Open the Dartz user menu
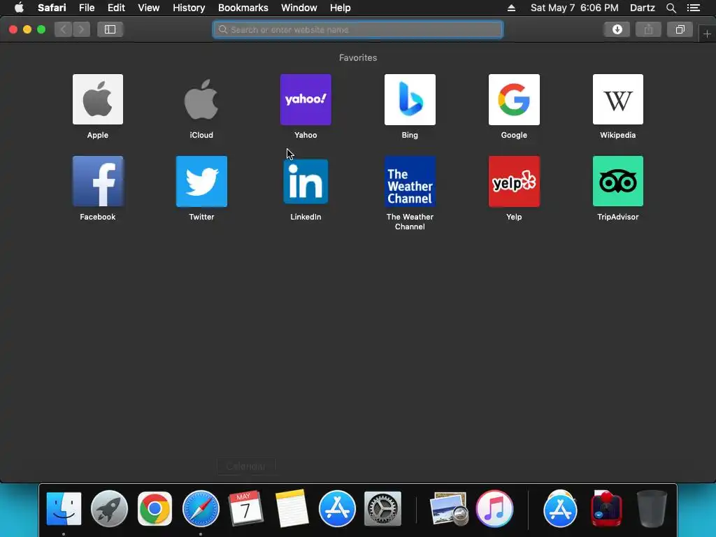Viewport: 716px width, 537px height. coord(642,8)
